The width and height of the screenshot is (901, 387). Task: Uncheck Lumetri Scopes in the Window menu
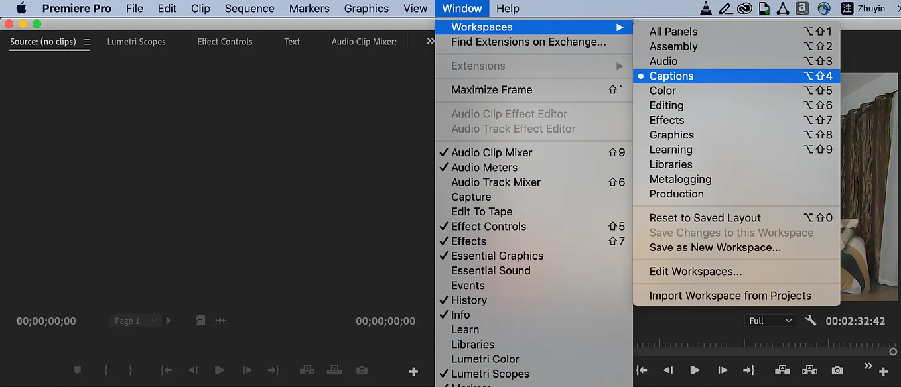[534, 374]
